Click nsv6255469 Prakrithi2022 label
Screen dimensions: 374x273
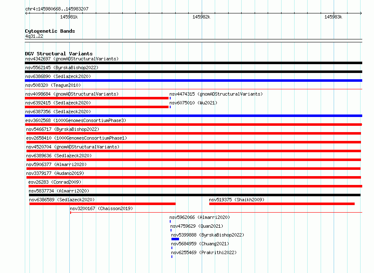(204, 252)
